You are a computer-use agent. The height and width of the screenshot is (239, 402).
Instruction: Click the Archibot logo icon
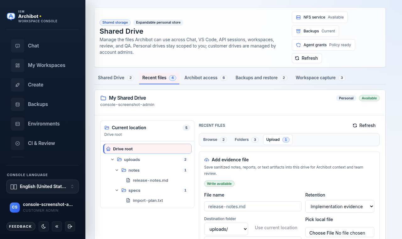tap(11, 16)
